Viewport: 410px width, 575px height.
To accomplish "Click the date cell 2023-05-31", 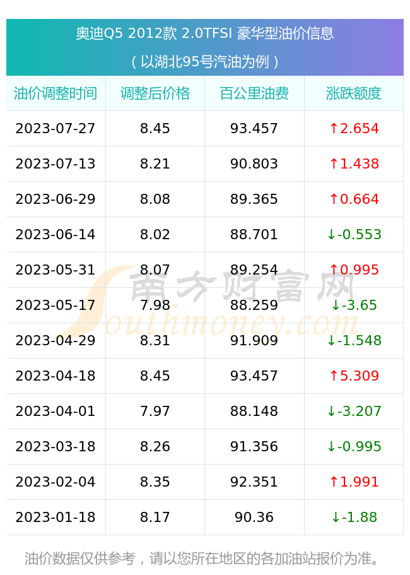I will pos(56,270).
